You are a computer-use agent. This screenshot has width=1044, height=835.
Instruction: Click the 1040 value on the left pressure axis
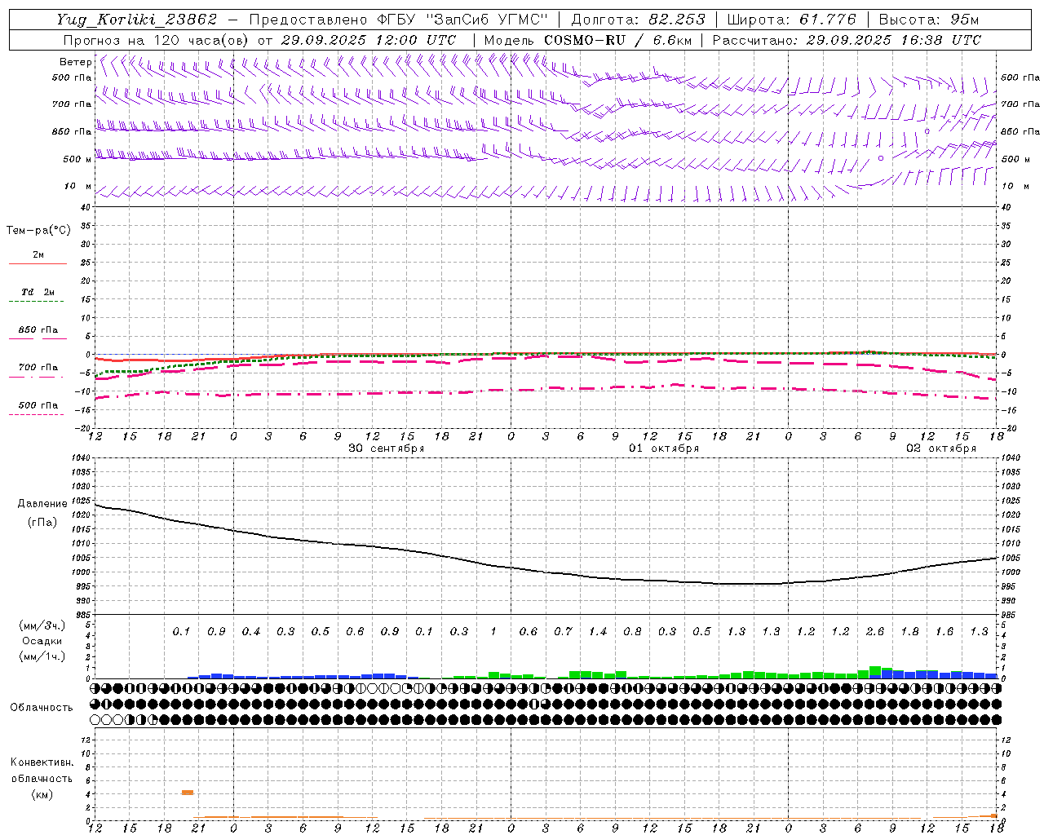pos(81,458)
